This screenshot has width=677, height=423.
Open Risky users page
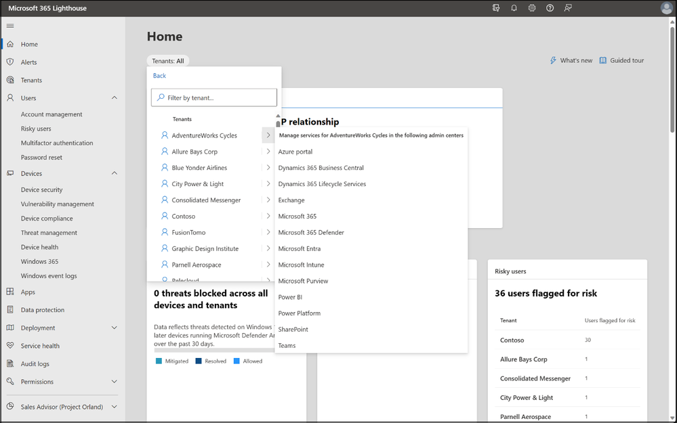coord(36,129)
